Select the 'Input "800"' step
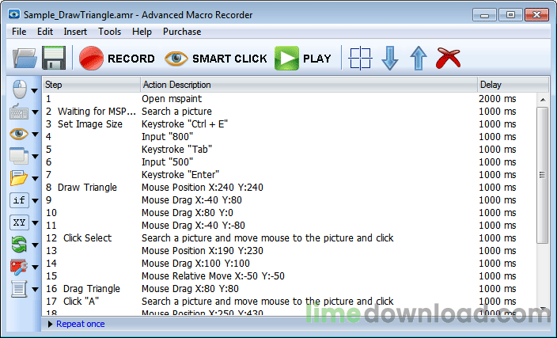 289,136
